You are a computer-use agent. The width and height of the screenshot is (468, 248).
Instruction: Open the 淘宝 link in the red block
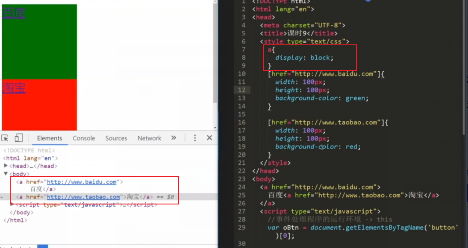[14, 88]
